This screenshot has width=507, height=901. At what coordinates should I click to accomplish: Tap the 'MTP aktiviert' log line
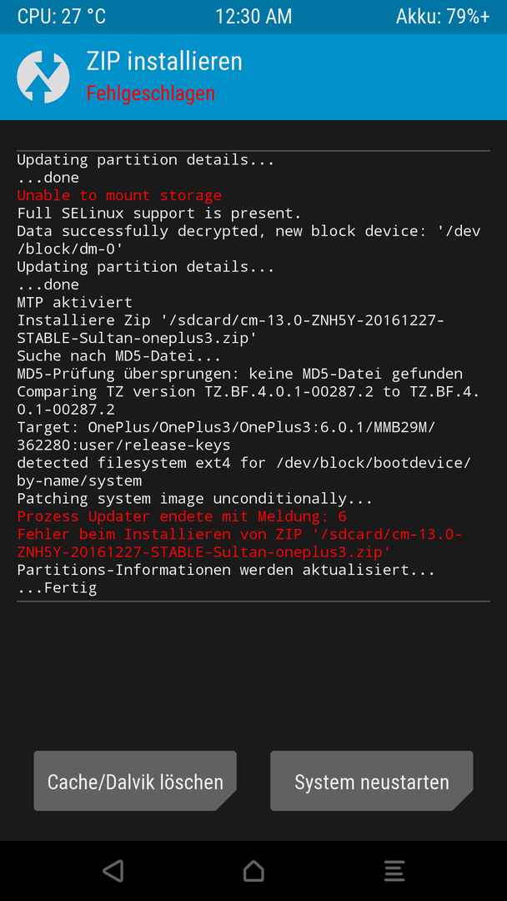point(75,302)
